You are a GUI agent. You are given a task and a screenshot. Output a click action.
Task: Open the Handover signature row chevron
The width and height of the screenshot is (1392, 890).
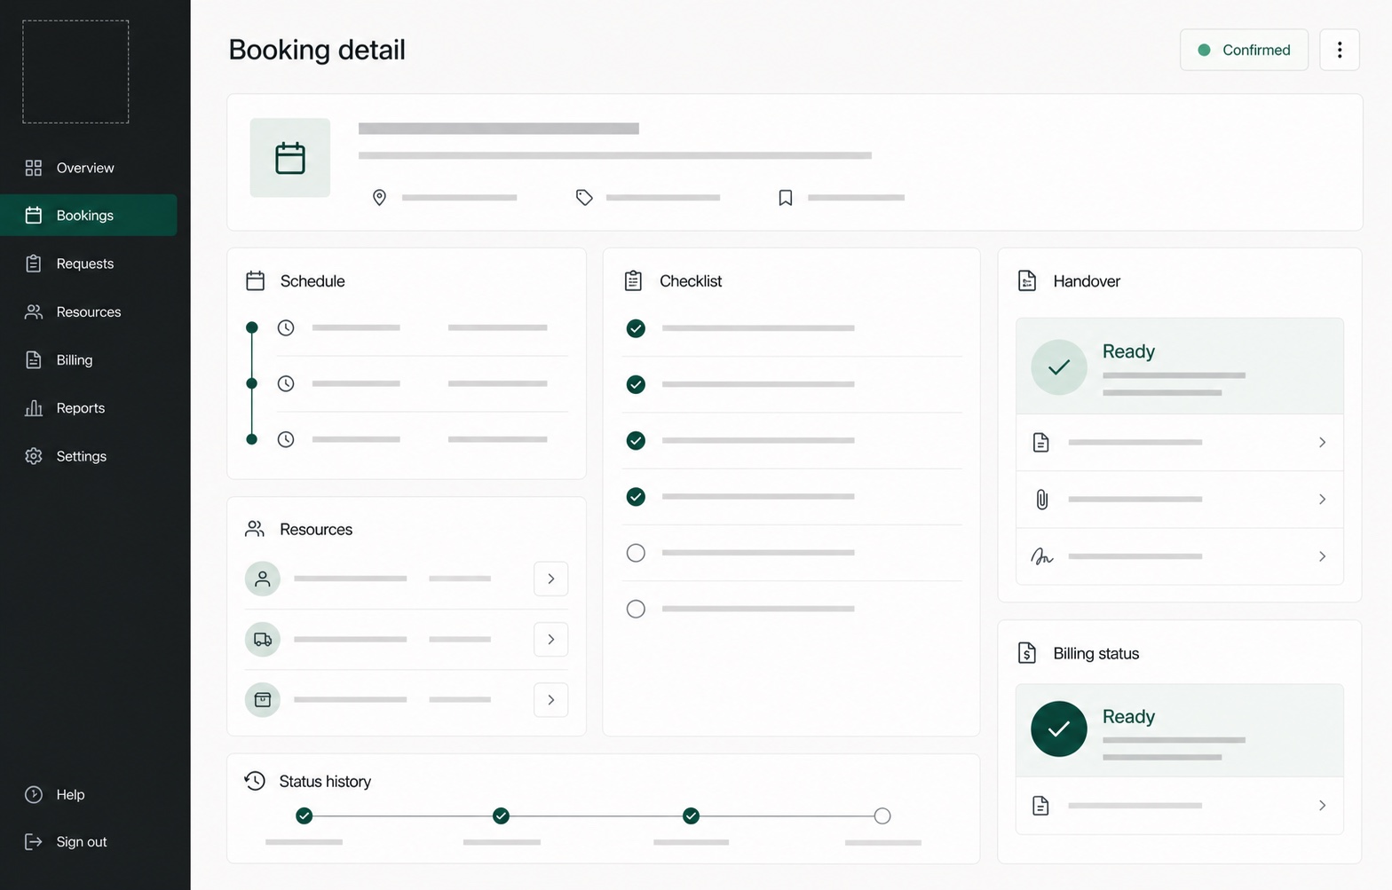[x=1322, y=556]
